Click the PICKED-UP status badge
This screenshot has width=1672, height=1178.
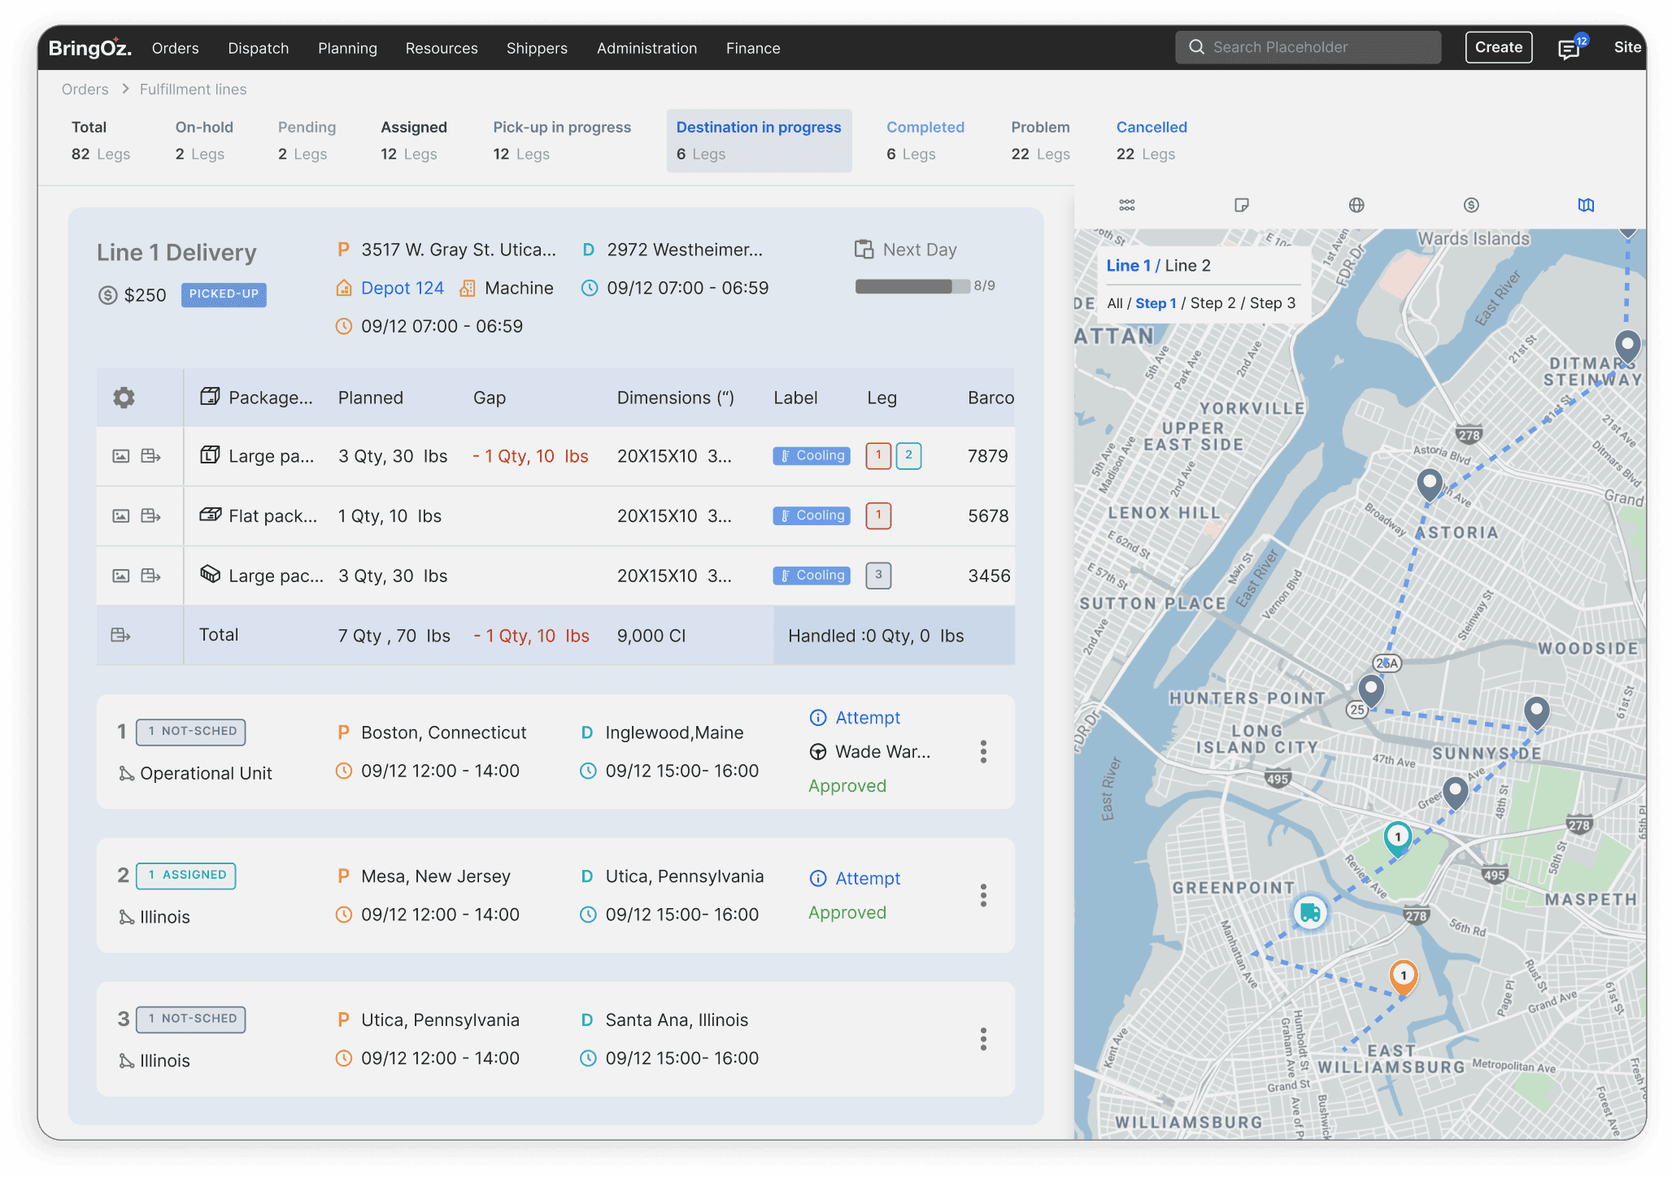[x=224, y=294]
